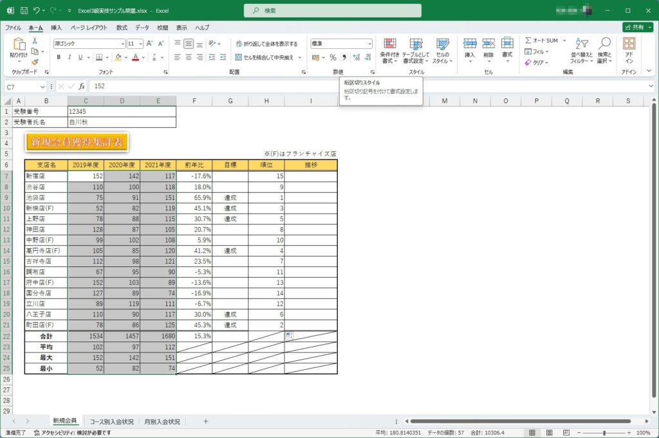Click the zoom slider in status bar
Screen dimensions: 659x438
tap(604, 433)
